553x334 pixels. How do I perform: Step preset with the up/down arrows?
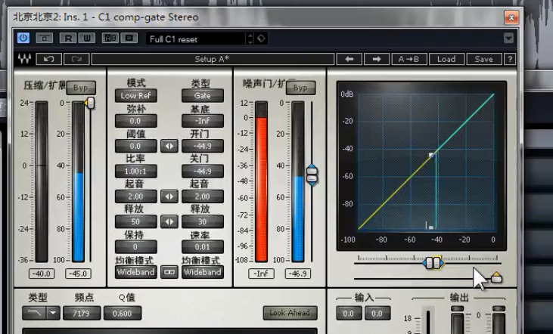pos(250,39)
